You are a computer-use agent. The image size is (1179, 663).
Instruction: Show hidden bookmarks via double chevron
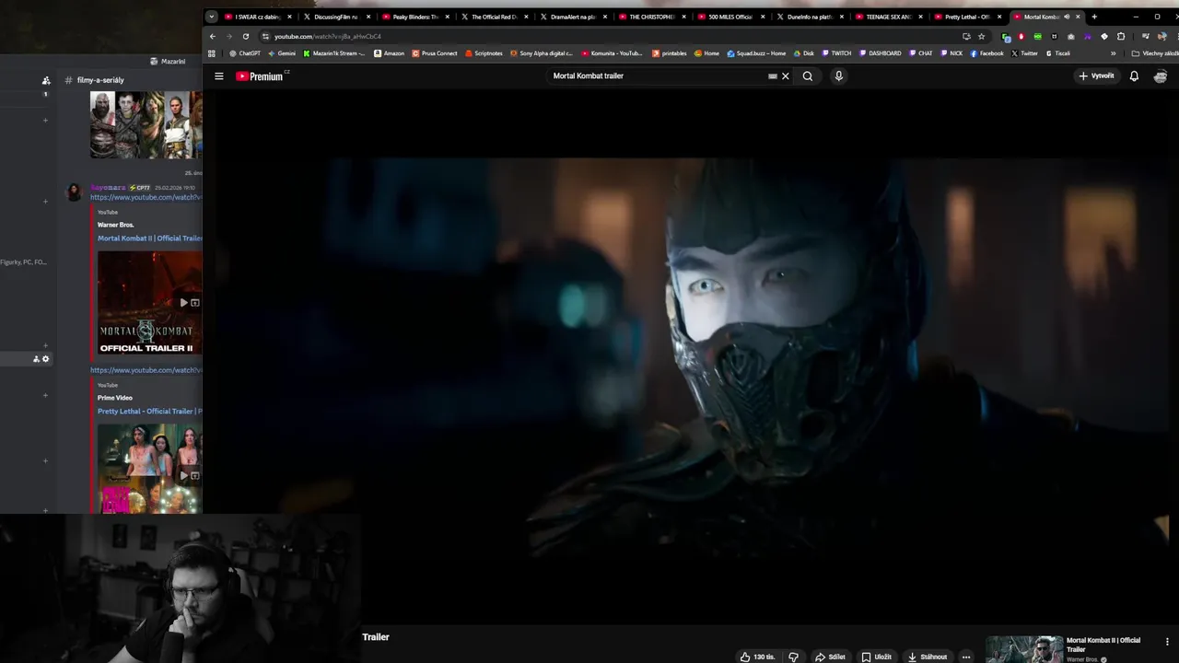1113,53
